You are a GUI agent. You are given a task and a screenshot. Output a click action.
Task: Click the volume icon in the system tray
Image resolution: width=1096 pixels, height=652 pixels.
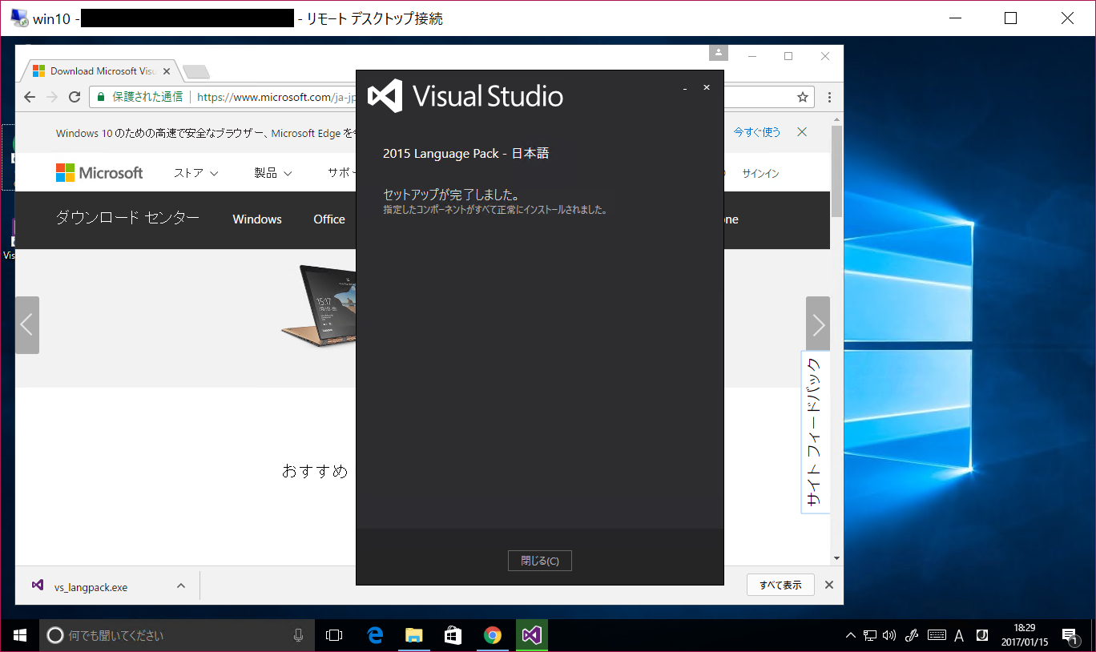point(888,634)
